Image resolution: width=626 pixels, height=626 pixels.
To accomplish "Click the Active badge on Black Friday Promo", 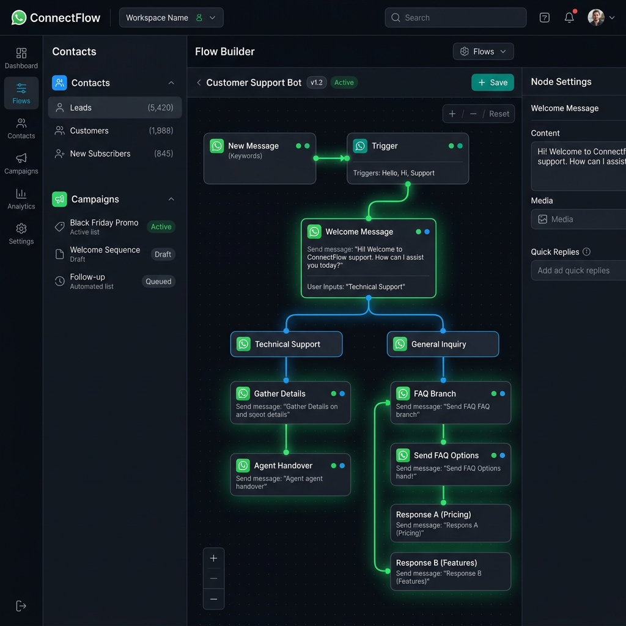I will coord(161,227).
